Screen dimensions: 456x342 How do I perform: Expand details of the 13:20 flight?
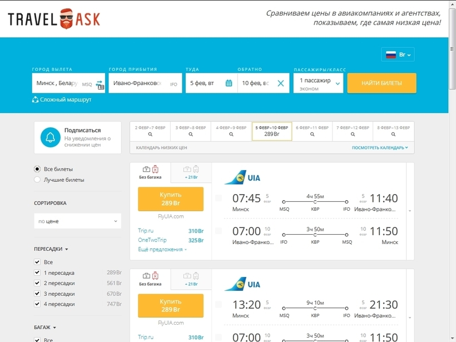point(410,318)
